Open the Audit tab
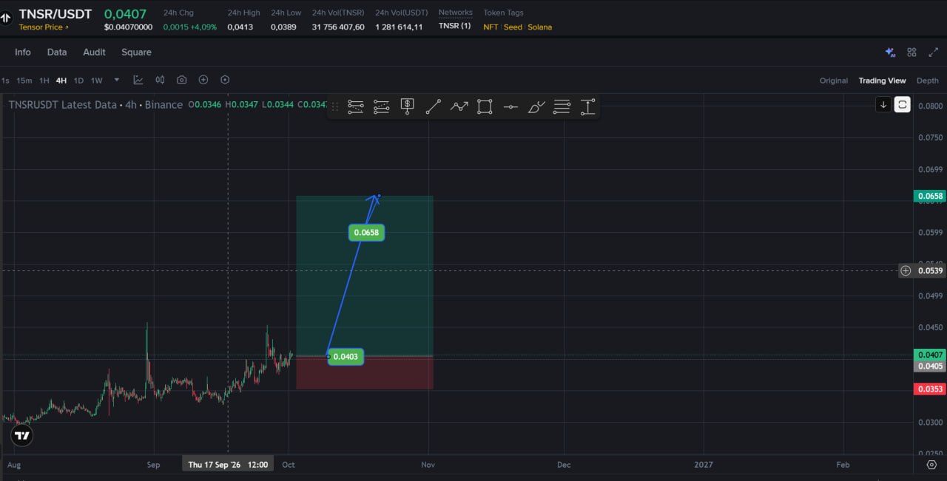The width and height of the screenshot is (947, 481). pyautogui.click(x=94, y=52)
